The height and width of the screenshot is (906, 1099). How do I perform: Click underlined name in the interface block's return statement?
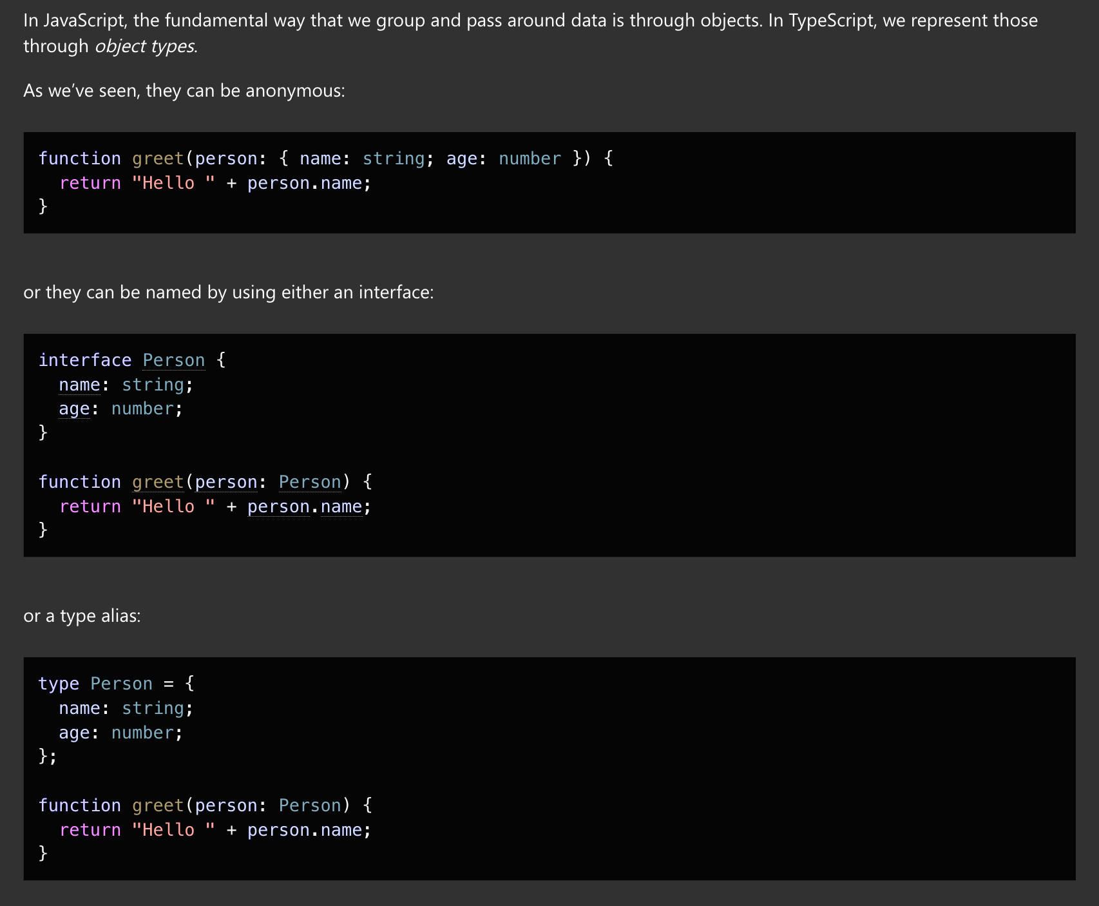(x=341, y=506)
